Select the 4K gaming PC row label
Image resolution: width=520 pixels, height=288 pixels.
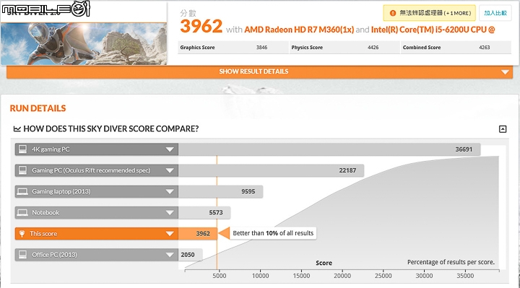(51, 149)
